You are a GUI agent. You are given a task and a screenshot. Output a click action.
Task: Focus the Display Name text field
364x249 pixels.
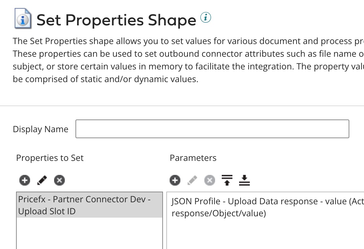(x=212, y=129)
